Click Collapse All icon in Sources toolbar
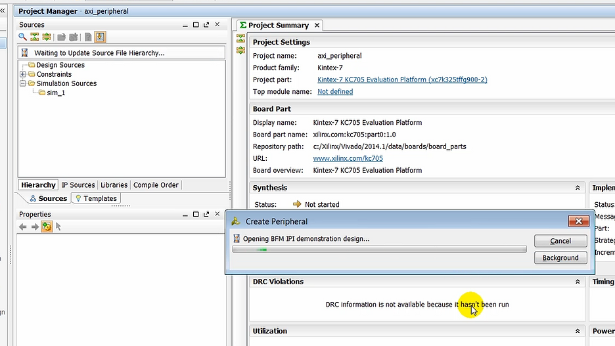 tap(34, 37)
